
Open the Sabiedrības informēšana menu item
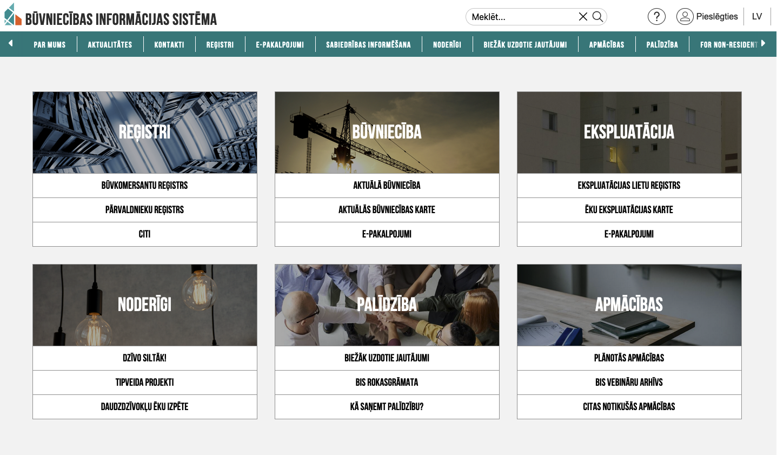[368, 44]
